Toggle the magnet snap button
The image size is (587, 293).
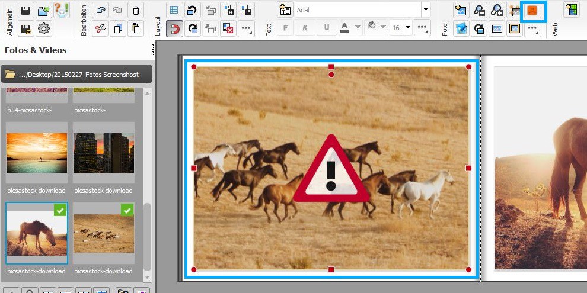(x=174, y=28)
